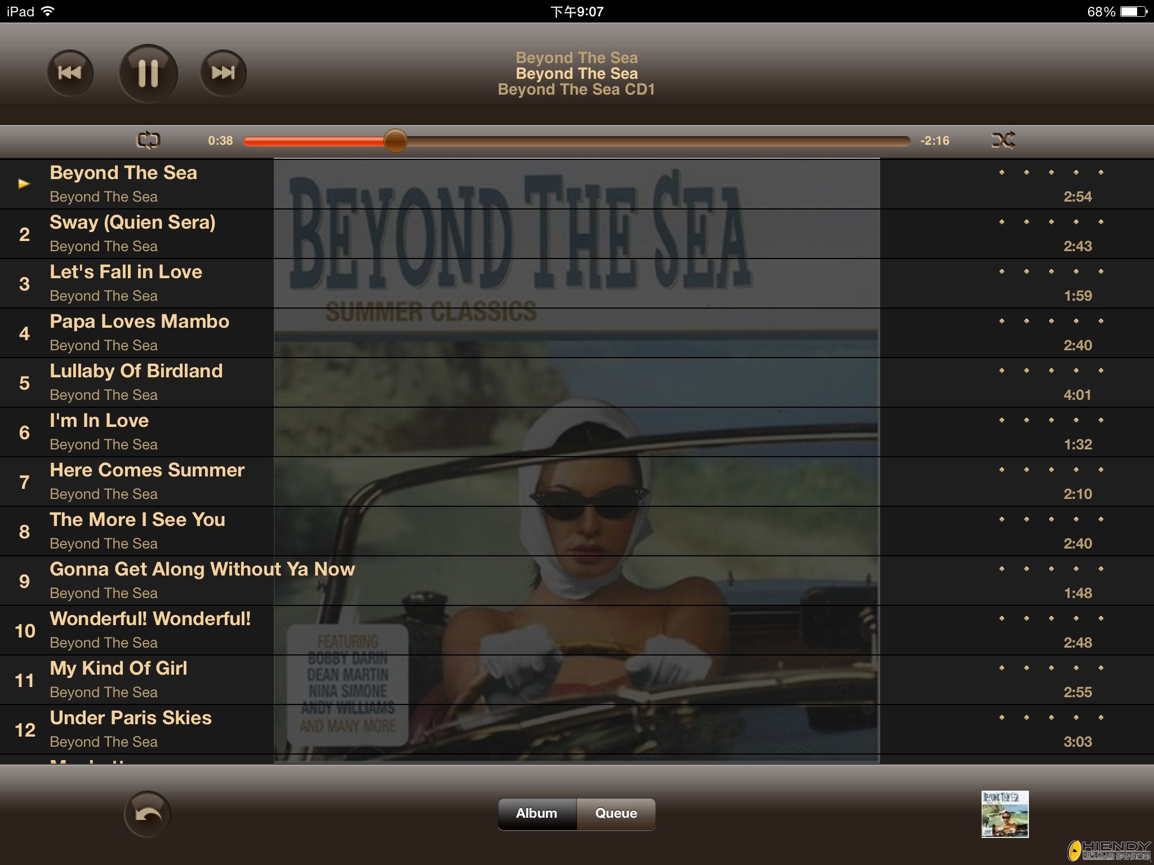Click the 3:03 duration of Under Paris Skies
The height and width of the screenshot is (865, 1154).
1077,742
